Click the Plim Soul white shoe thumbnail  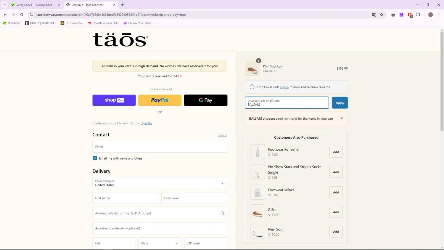[258, 232]
